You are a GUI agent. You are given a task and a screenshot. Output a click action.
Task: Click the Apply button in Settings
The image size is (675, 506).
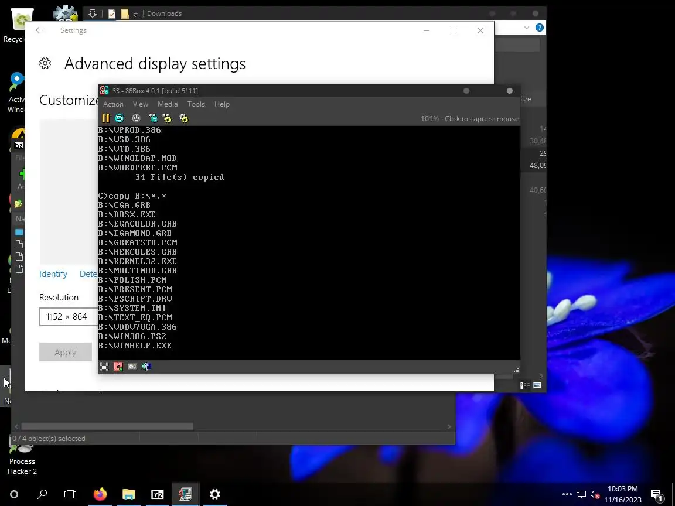(66, 353)
